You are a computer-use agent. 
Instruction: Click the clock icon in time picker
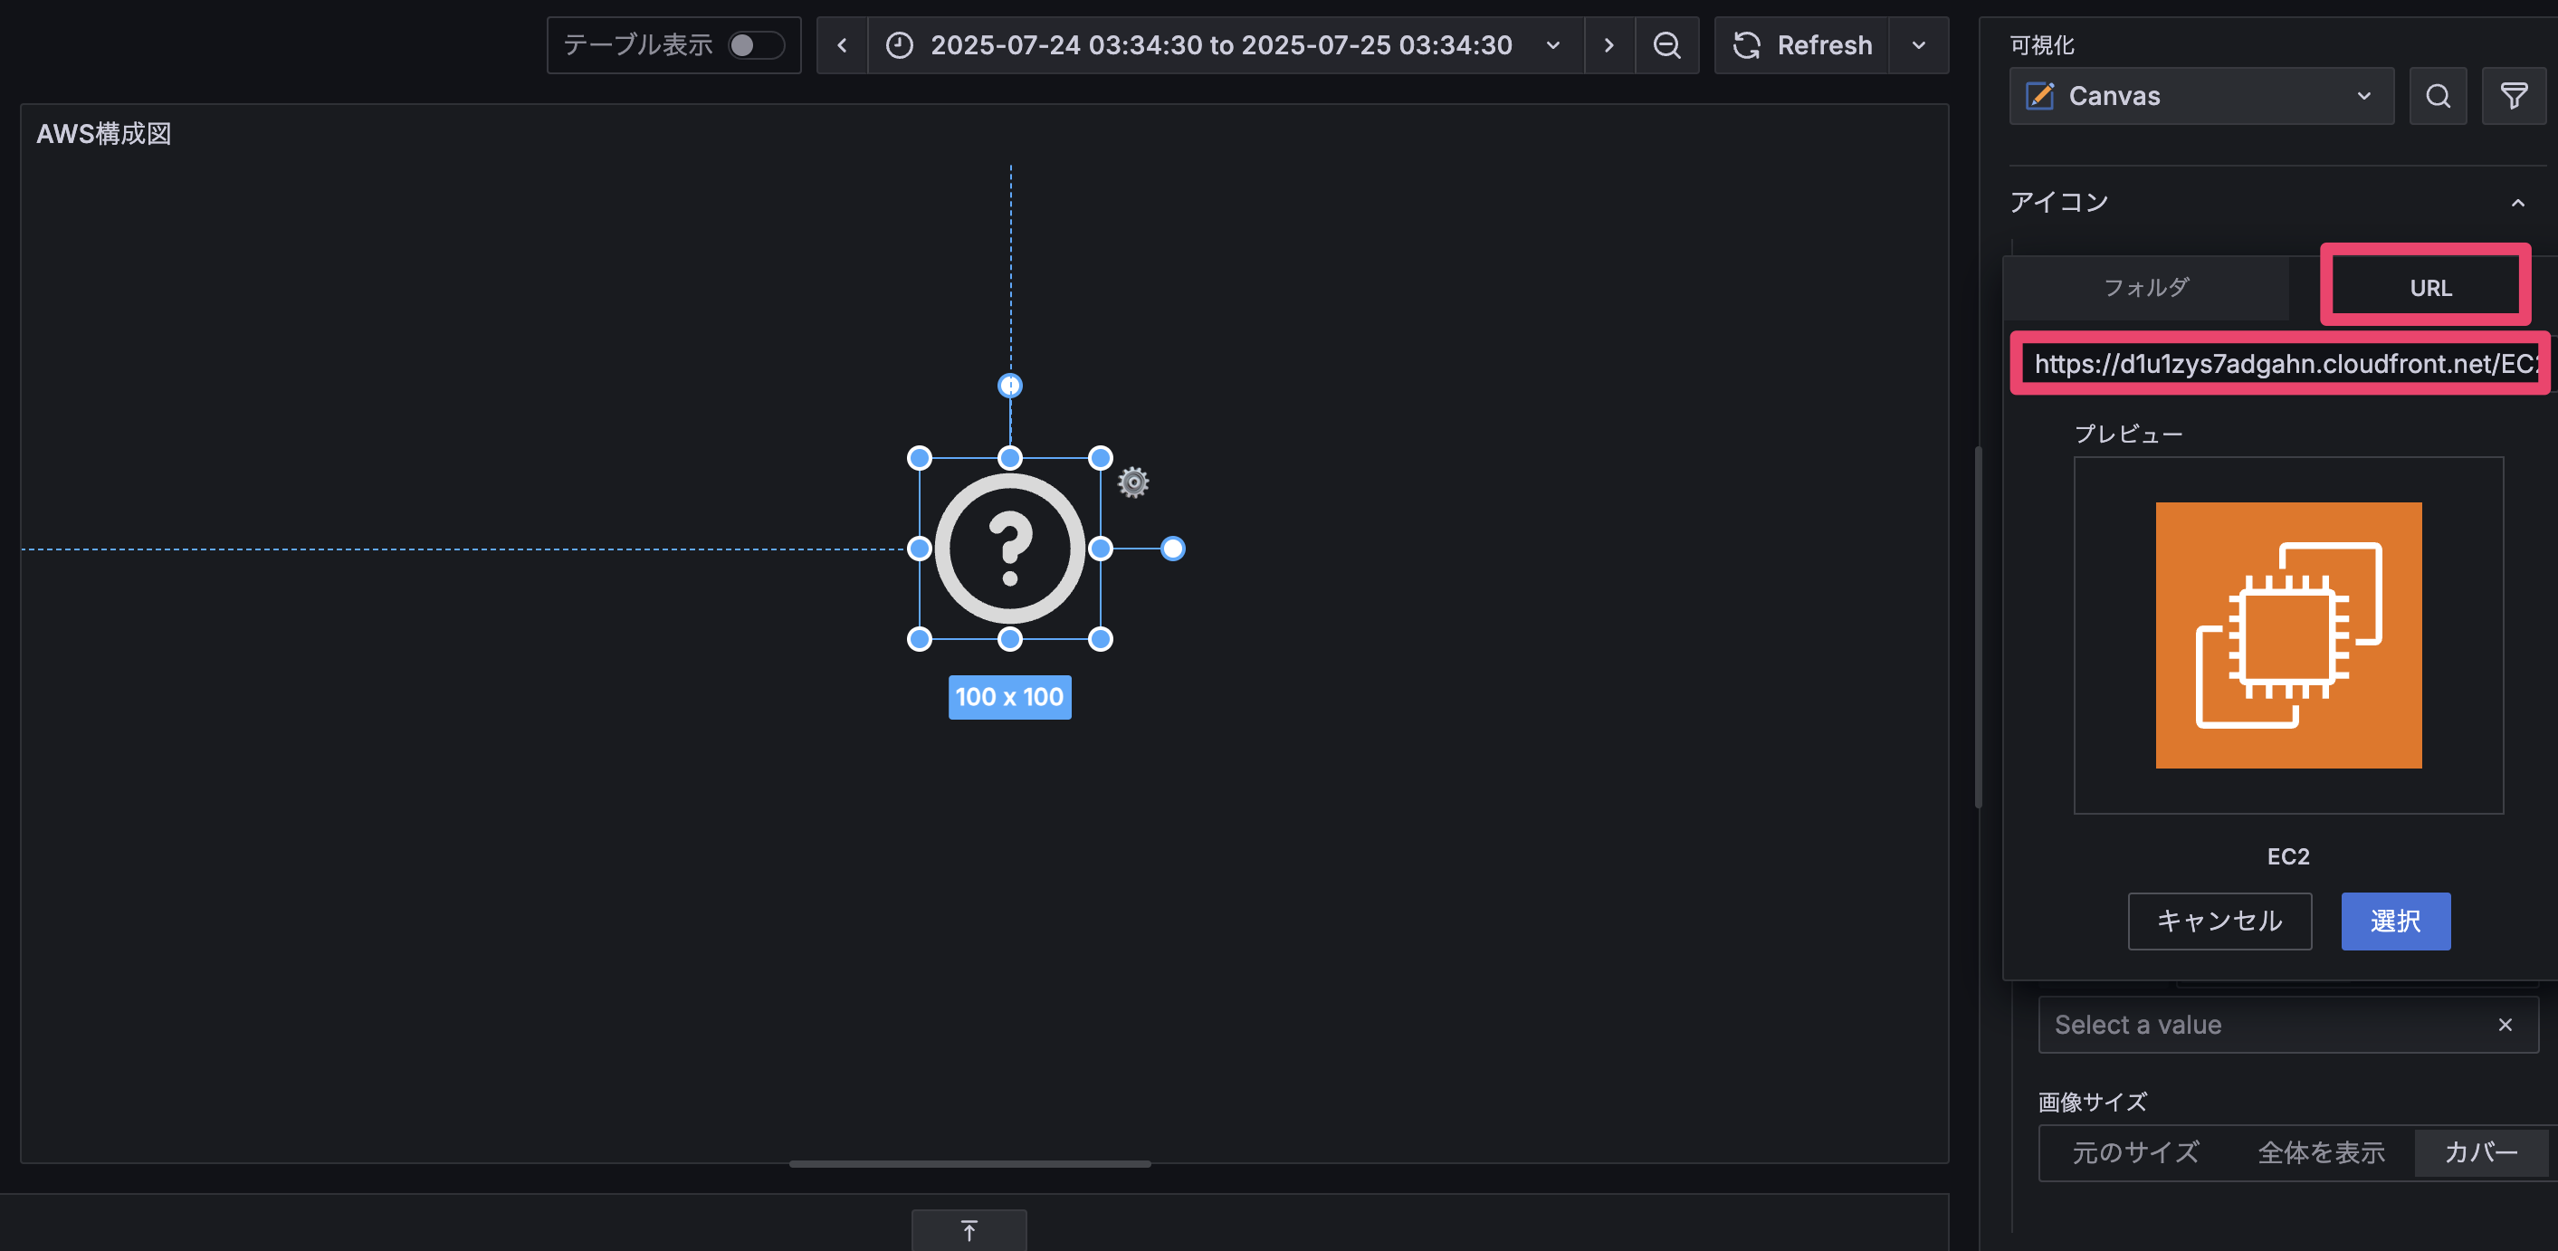(900, 45)
